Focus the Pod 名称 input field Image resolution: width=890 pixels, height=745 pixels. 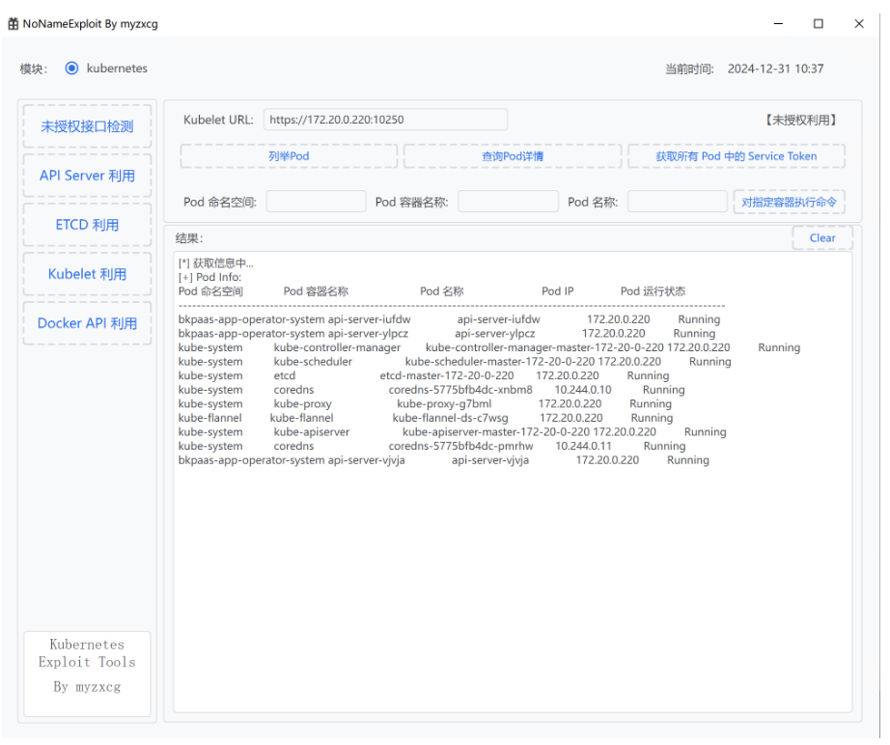coord(679,203)
